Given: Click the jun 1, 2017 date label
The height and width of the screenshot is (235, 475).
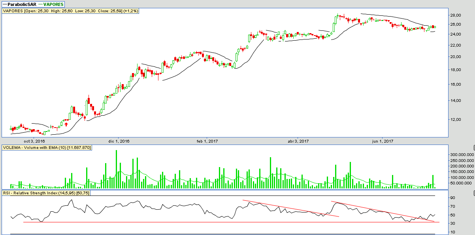Looking at the screenshot, I should pyautogui.click(x=383, y=141).
